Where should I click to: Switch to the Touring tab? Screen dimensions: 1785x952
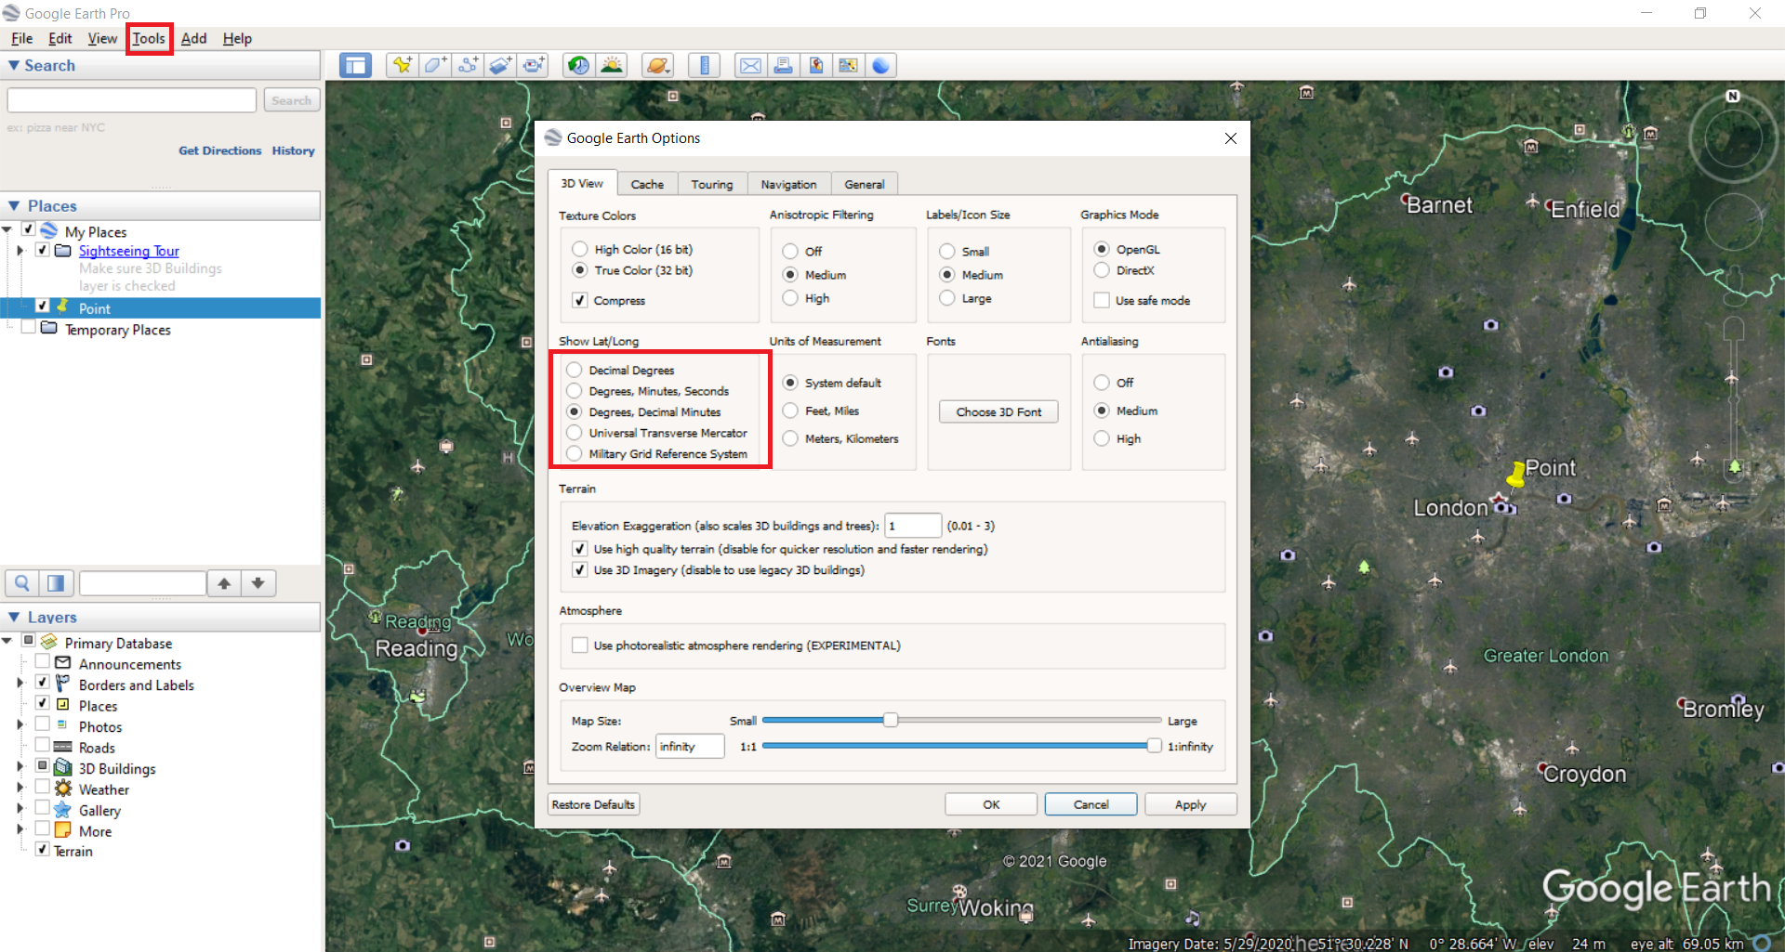pyautogui.click(x=712, y=184)
